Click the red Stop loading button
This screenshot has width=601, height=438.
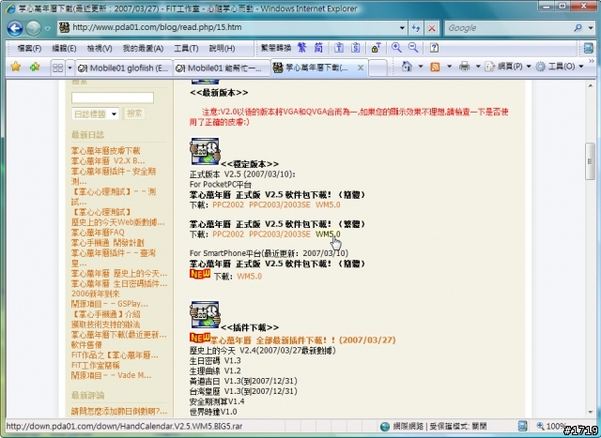pos(432,28)
